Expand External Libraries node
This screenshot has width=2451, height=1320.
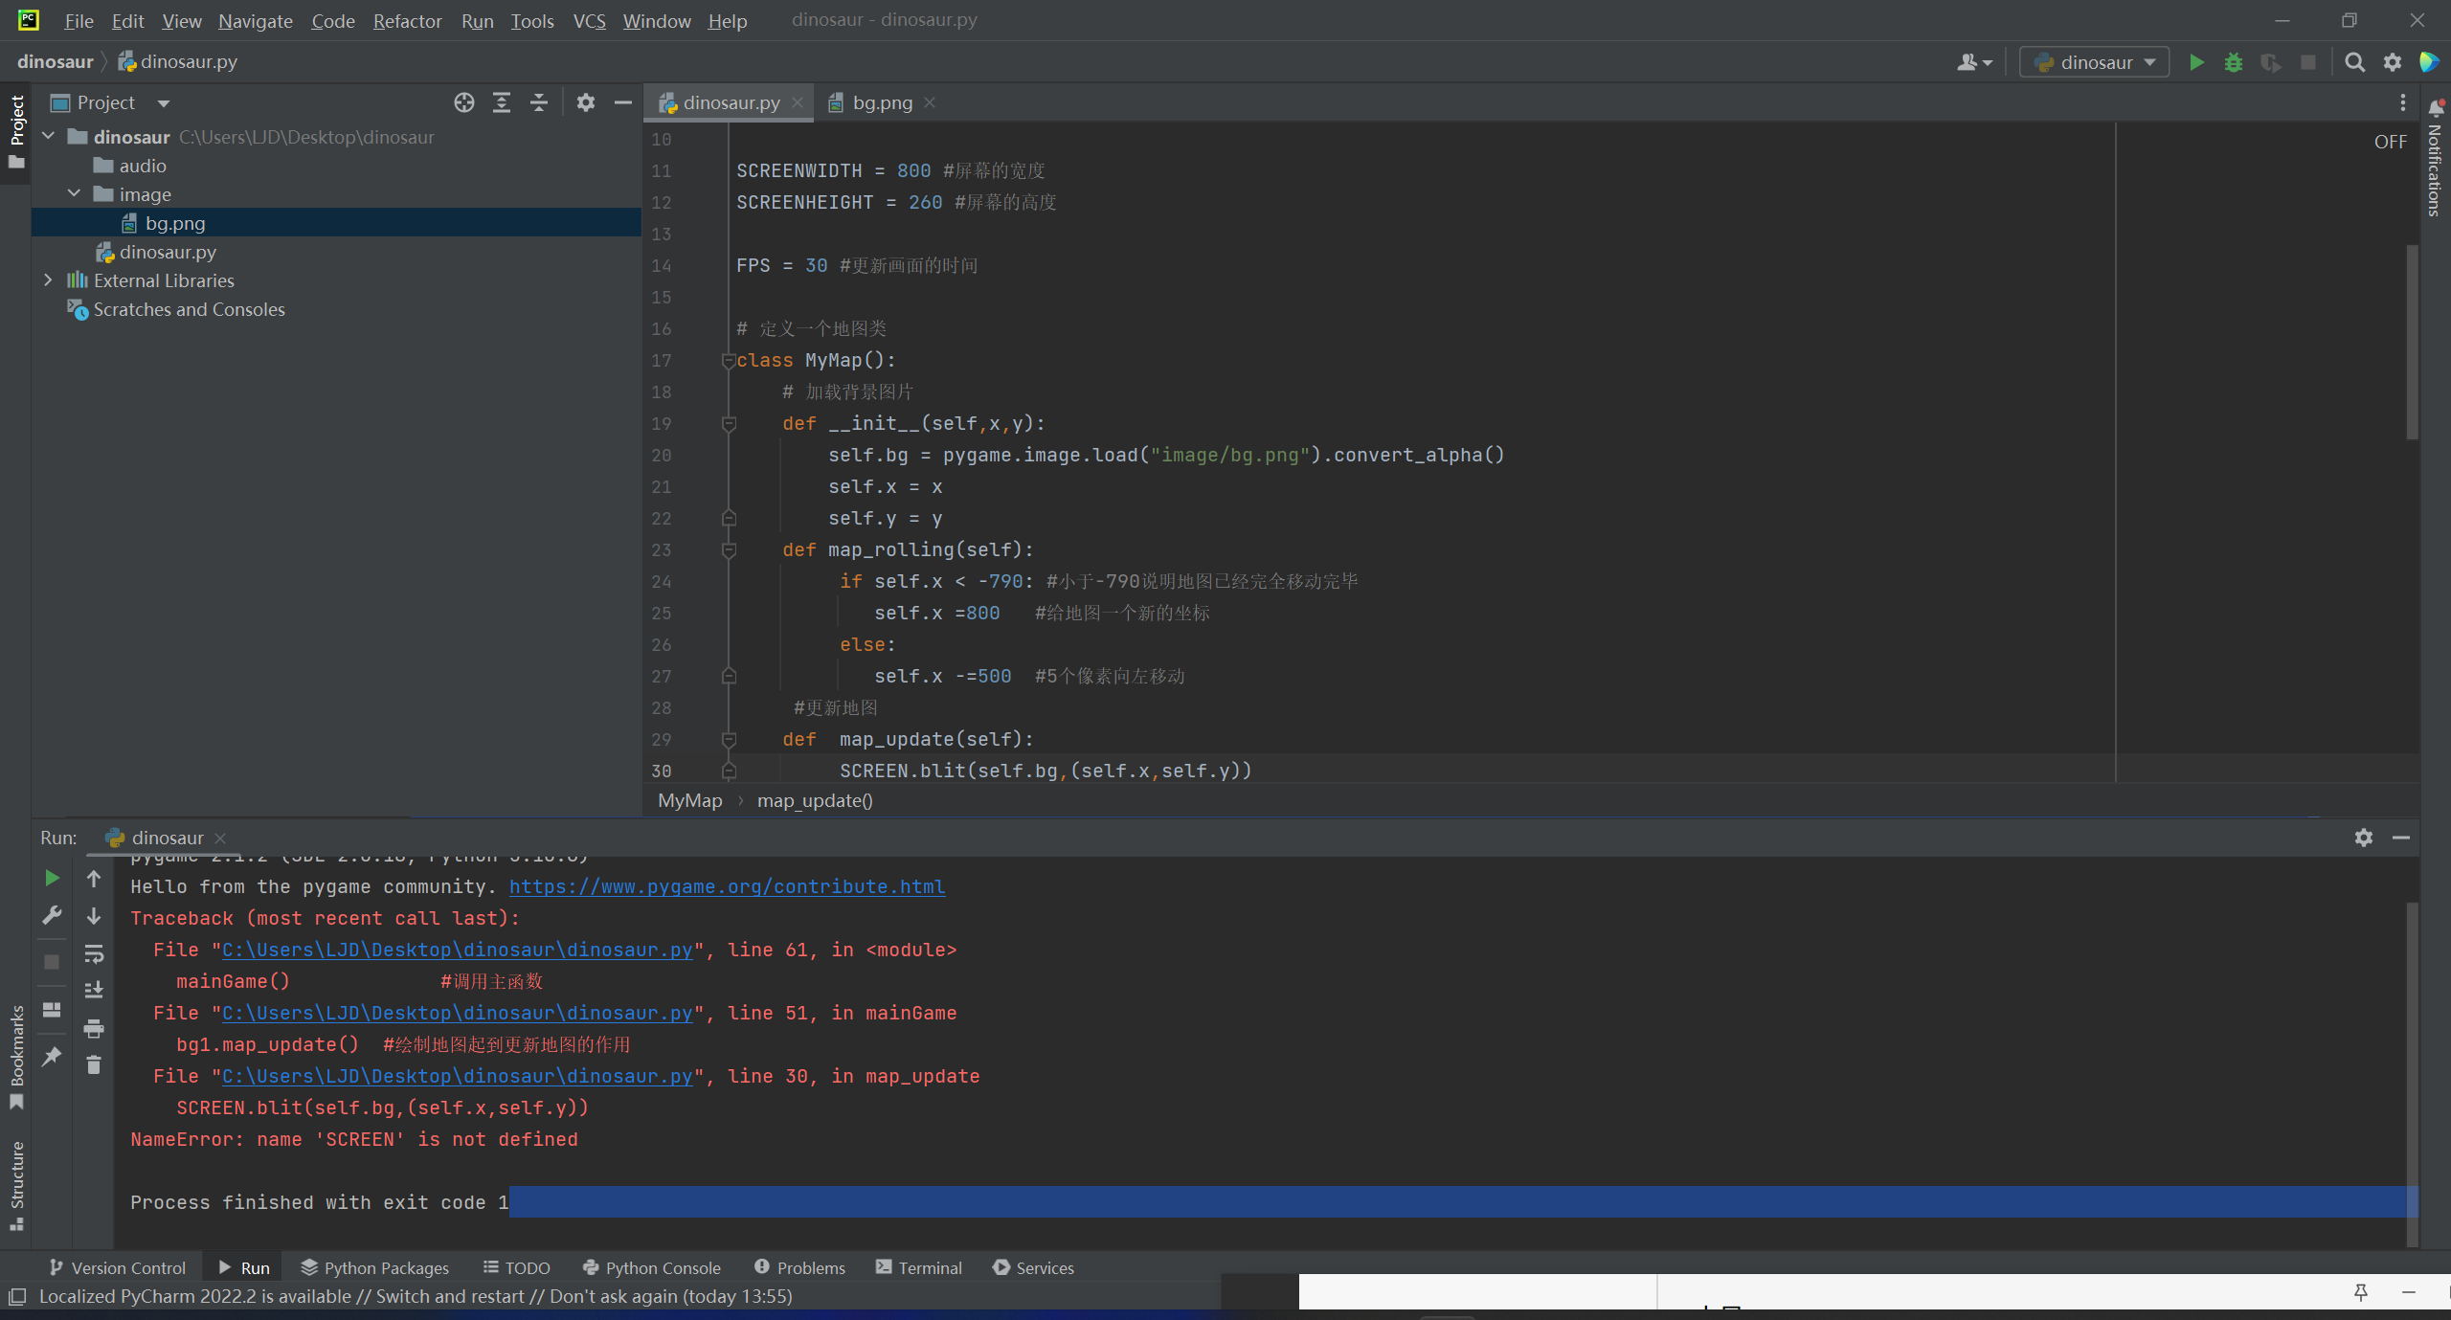pos(48,280)
